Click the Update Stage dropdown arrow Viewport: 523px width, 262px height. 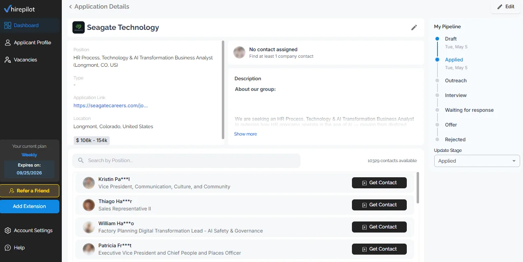(514, 161)
